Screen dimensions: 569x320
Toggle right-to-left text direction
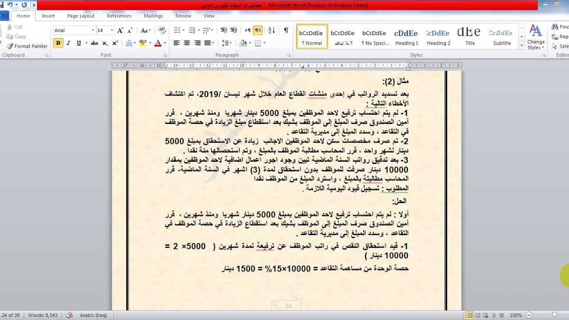coord(258,30)
